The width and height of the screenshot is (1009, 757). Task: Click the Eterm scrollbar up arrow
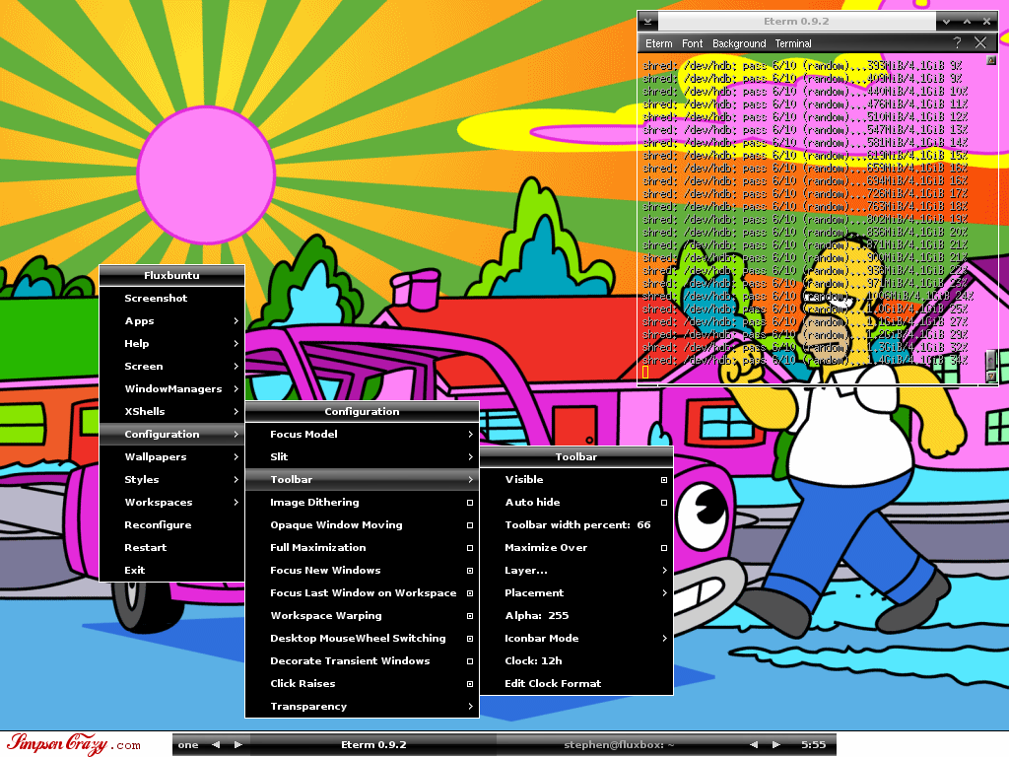click(x=991, y=60)
